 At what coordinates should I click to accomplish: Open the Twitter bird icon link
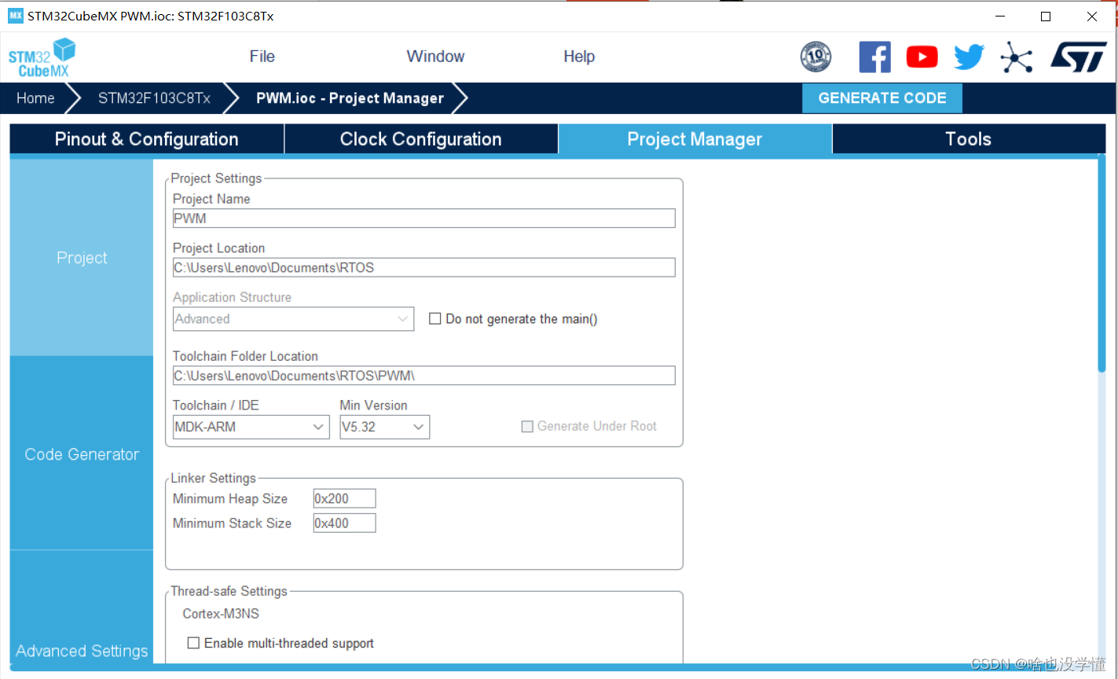[x=969, y=57]
